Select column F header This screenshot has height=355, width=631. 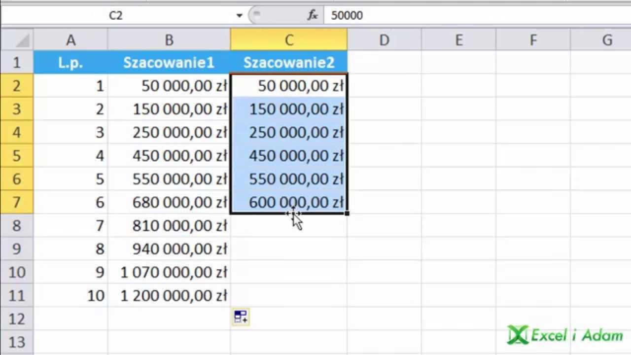[x=533, y=40]
